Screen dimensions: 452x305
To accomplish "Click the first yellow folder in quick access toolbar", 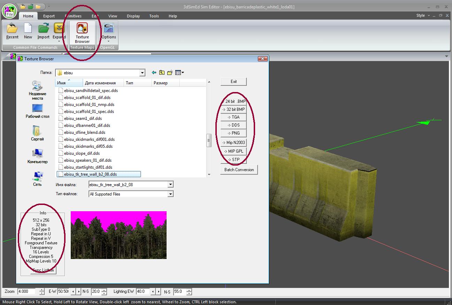I will [23, 6].
